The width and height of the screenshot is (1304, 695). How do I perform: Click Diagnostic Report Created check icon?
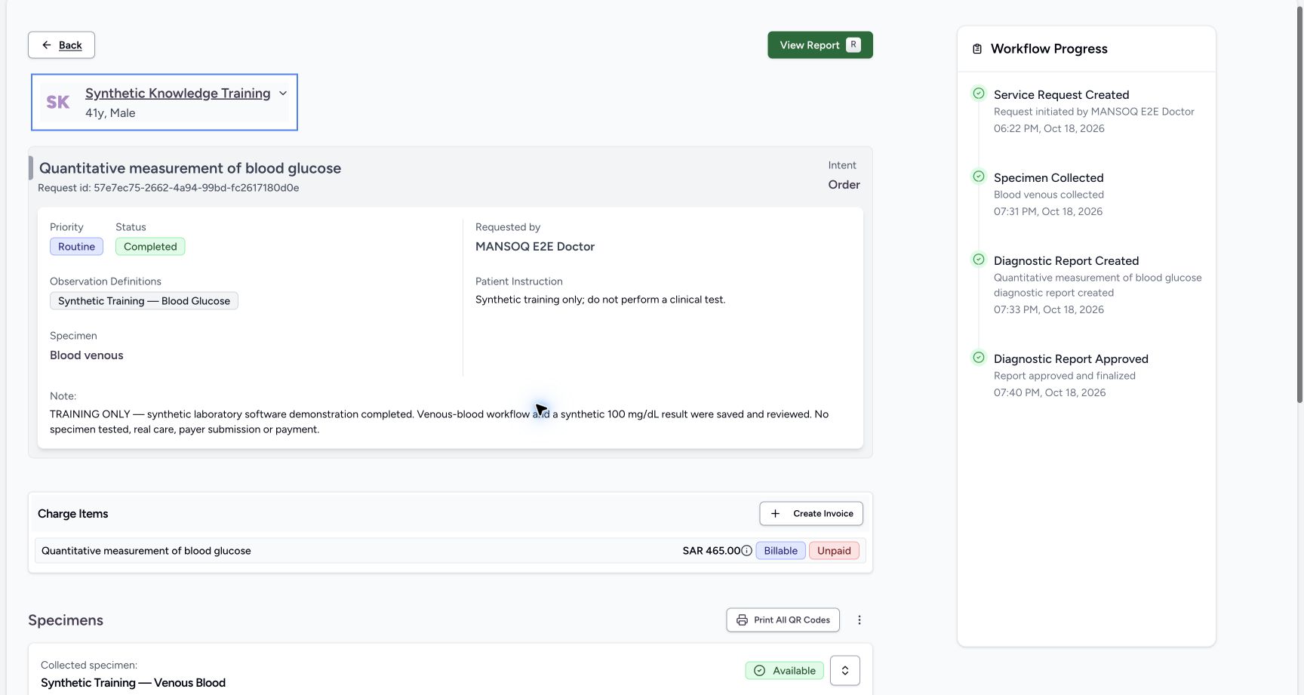pyautogui.click(x=979, y=260)
